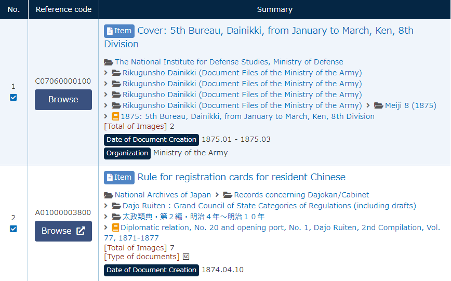Image resolution: width=451 pixels, height=281 pixels.
Task: Open Cover: 5th Bureau, Dainikki title link
Action: click(275, 31)
